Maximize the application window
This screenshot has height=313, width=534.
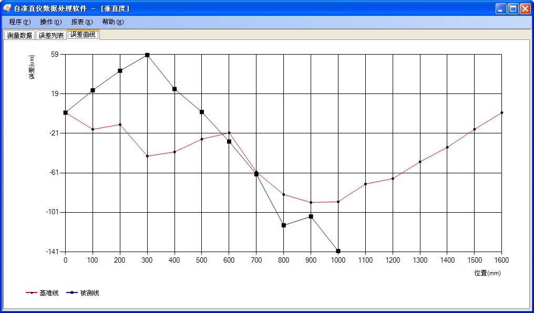513,8
